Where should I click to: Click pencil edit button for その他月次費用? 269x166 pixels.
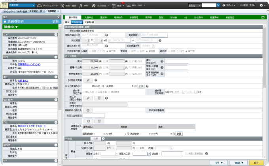coord(88,80)
